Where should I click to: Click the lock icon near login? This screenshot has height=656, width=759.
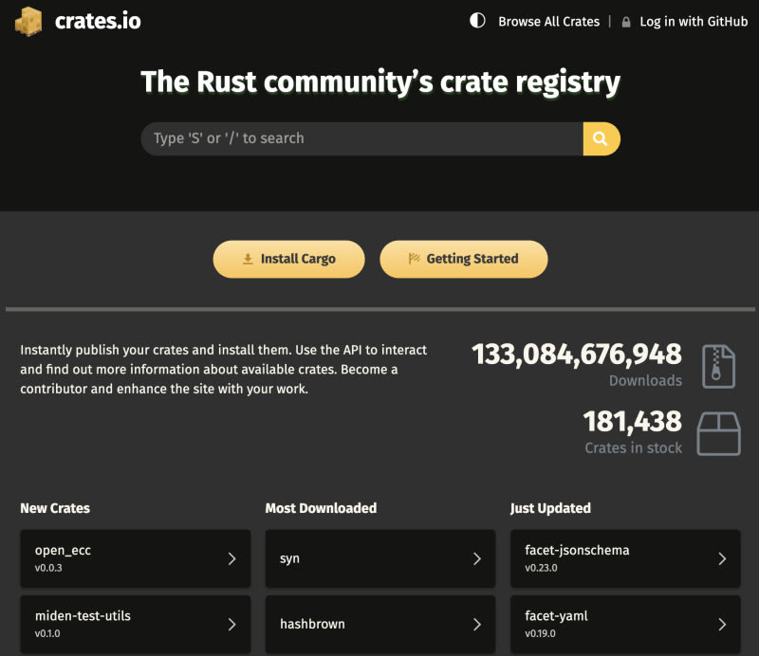pos(626,22)
